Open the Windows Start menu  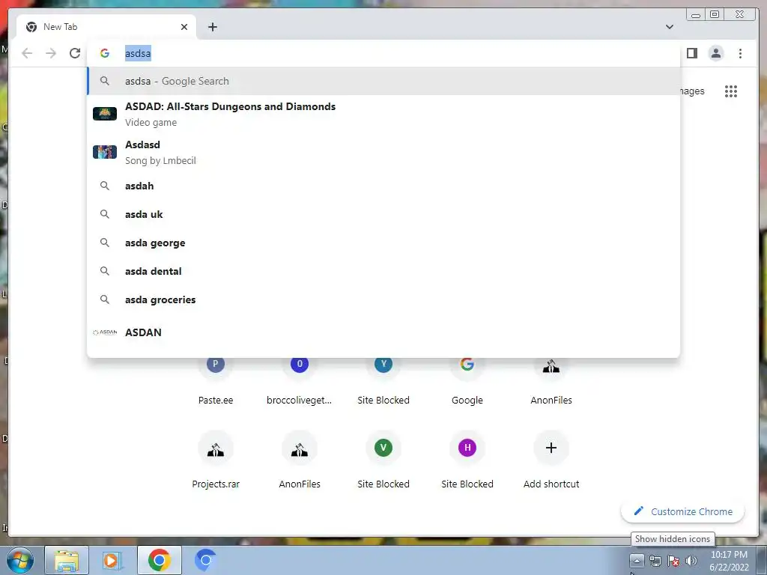20,560
